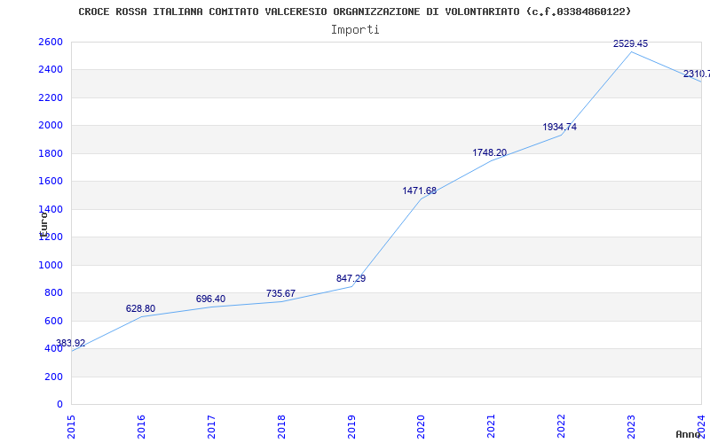
Task: Click the 2021 x-axis year label
Action: 492,427
